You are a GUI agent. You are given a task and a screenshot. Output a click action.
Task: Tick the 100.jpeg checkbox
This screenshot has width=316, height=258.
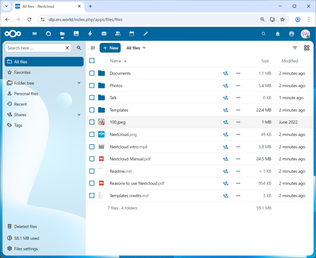coord(92,122)
